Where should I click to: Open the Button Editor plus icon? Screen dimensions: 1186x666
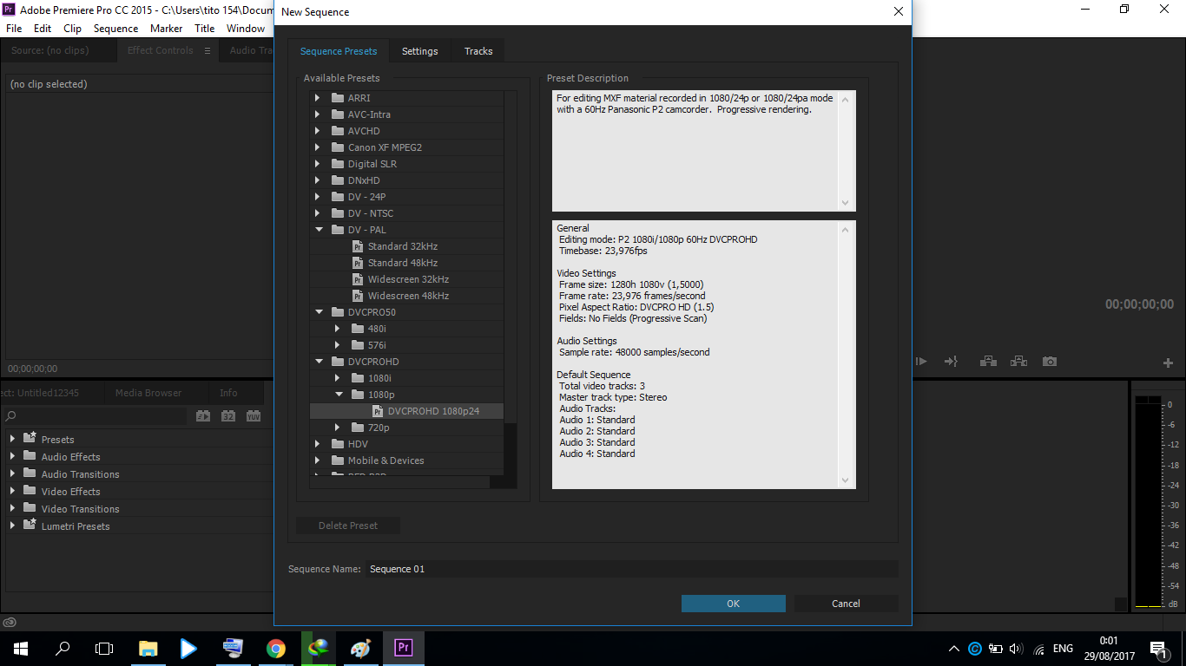(1168, 362)
